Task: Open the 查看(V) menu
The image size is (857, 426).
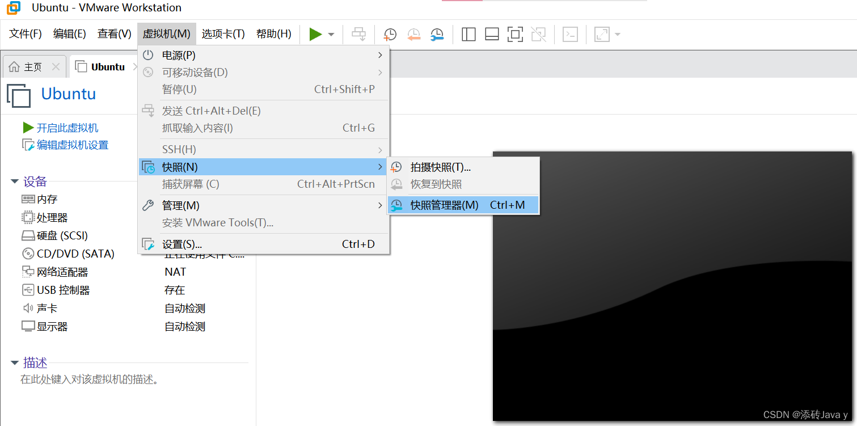Action: 114,33
